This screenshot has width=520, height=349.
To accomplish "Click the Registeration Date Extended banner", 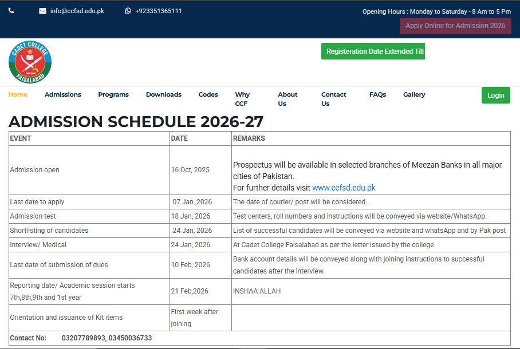I will pyautogui.click(x=373, y=51).
